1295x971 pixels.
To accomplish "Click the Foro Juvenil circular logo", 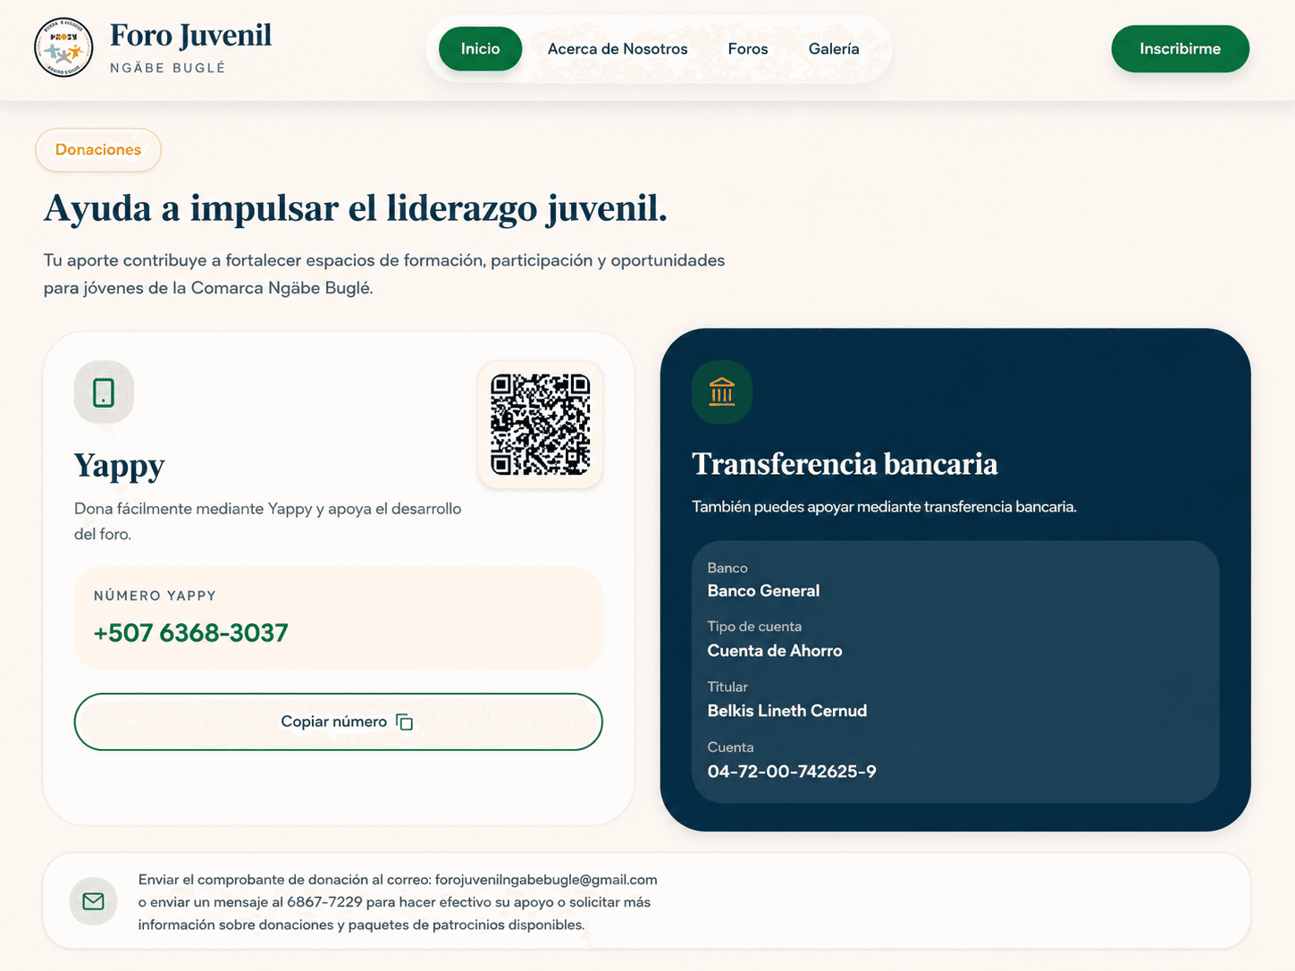I will tap(63, 48).
